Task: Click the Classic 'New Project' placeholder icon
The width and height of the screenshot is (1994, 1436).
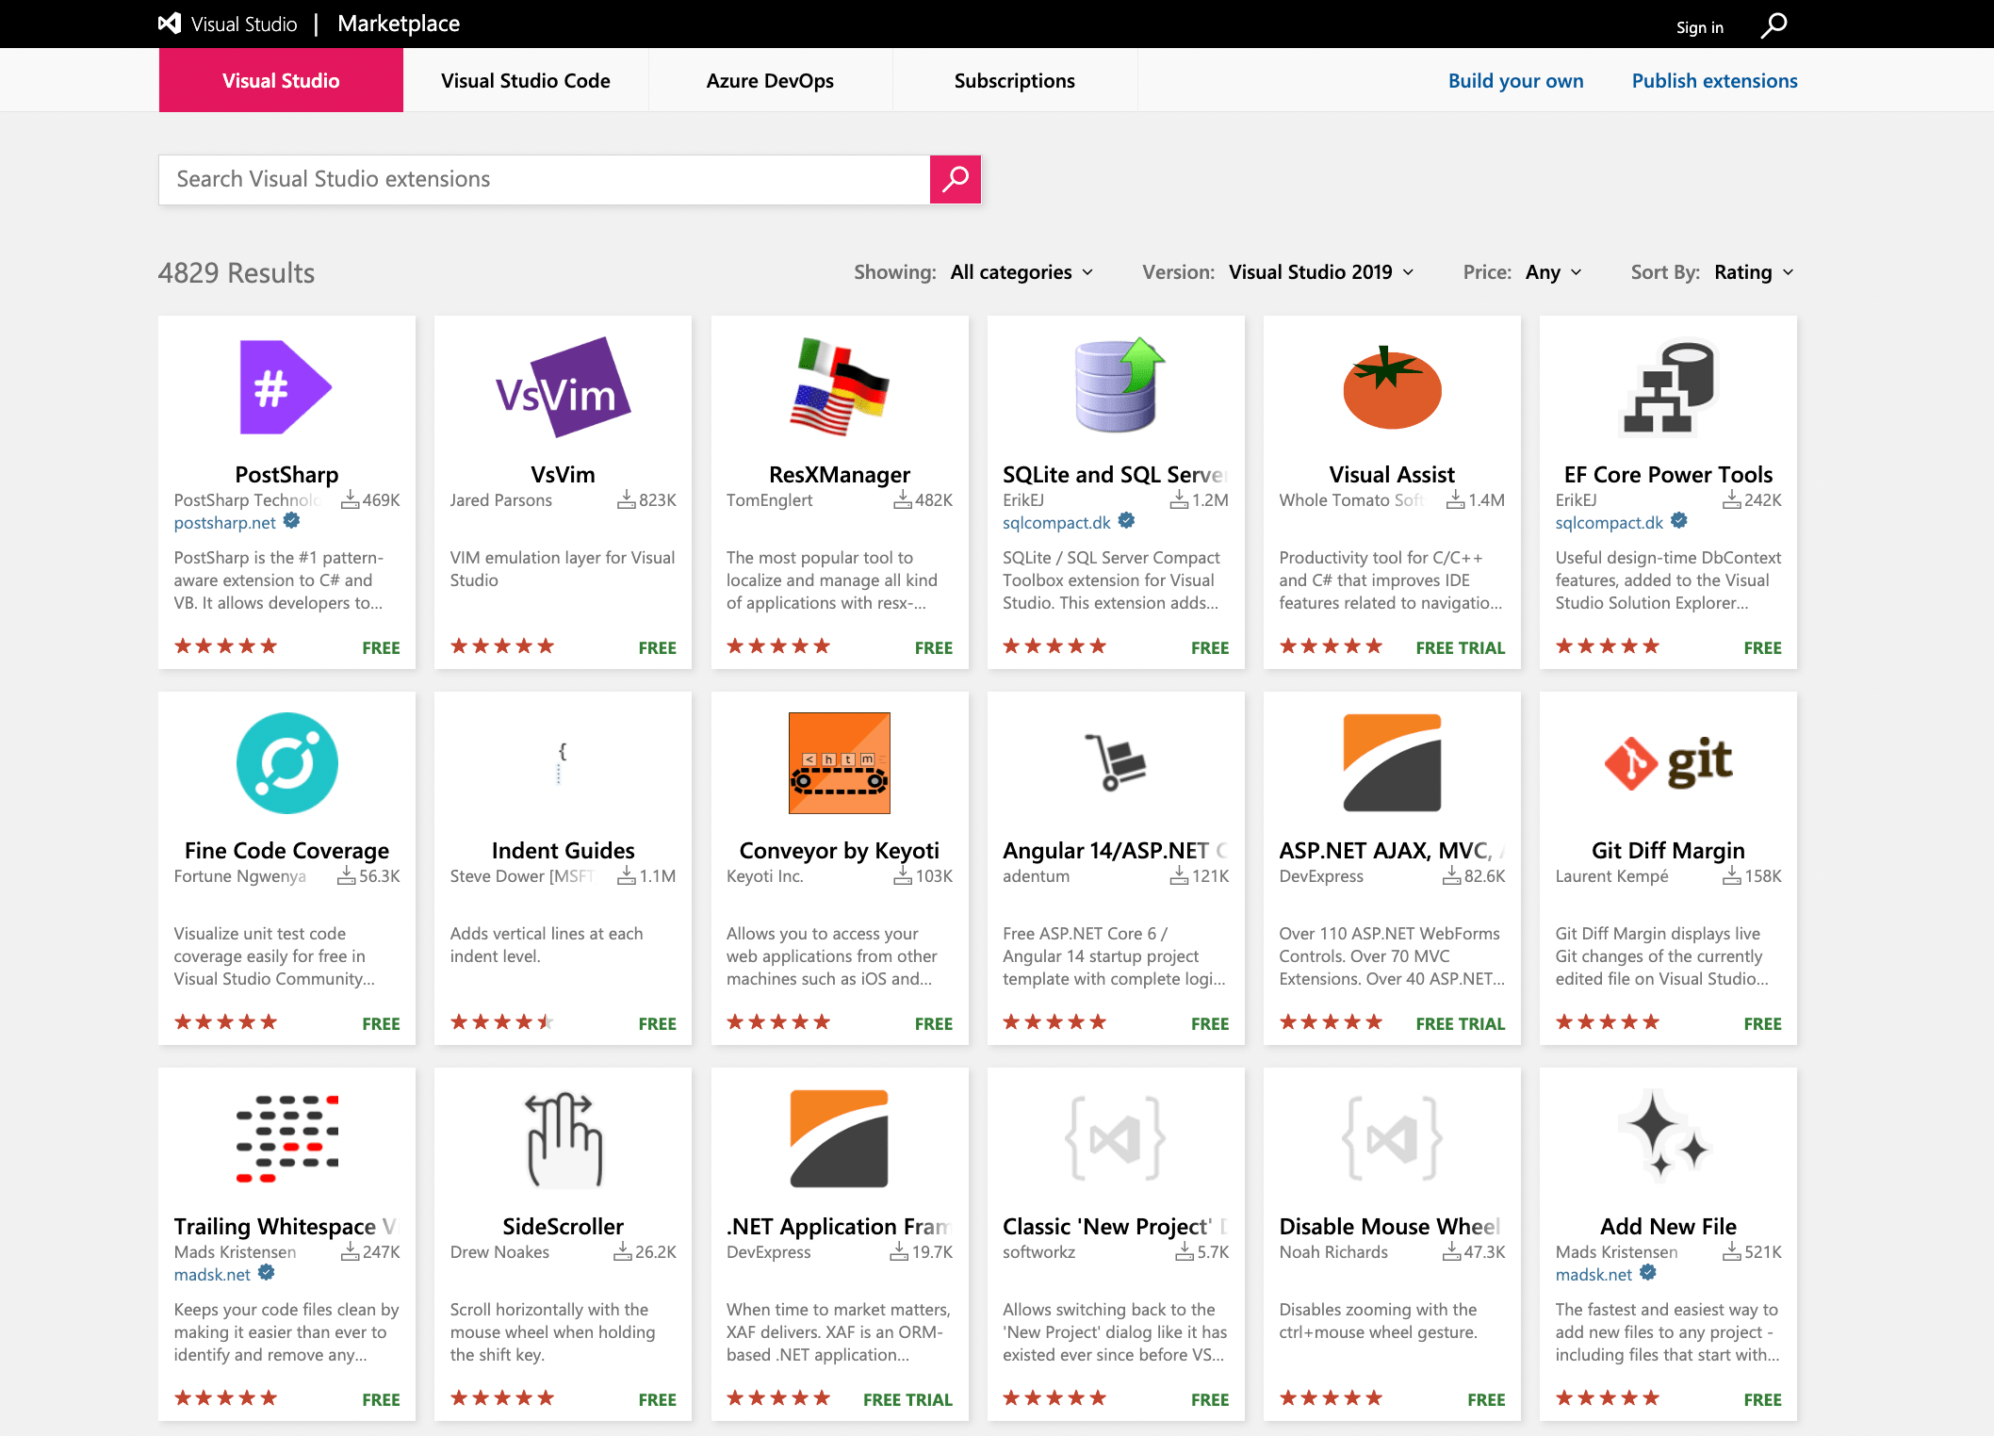Action: [x=1116, y=1139]
